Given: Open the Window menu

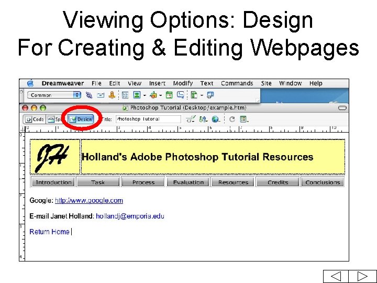Looking at the screenshot, I should tap(290, 83).
